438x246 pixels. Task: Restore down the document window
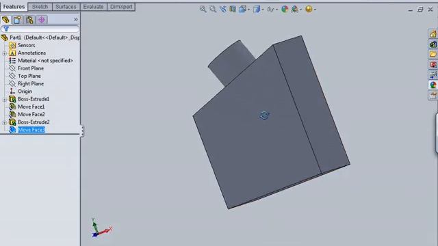(x=420, y=10)
